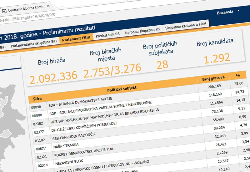Click vote count 20.517
The width and height of the screenshot is (250, 172).
[x=223, y=161]
